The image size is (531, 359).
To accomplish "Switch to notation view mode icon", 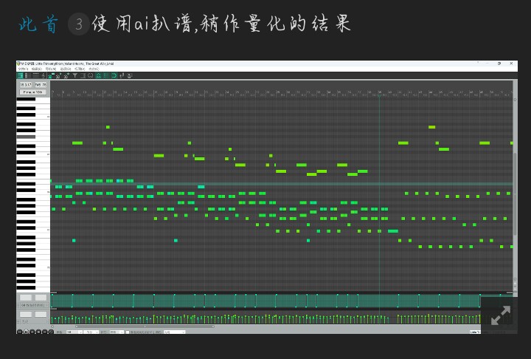I will [x=43, y=75].
